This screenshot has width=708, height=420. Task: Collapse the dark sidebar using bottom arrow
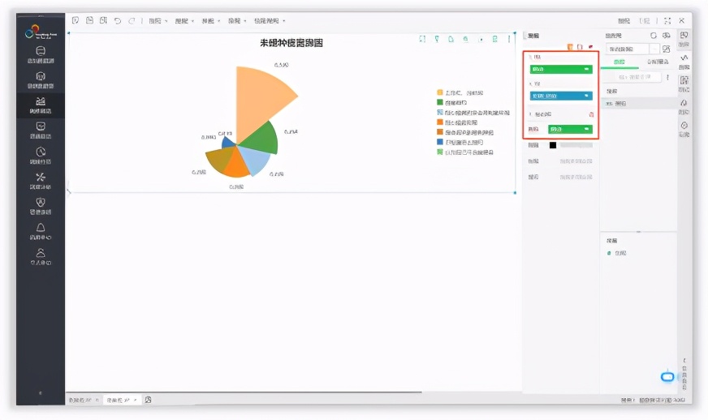[40, 393]
